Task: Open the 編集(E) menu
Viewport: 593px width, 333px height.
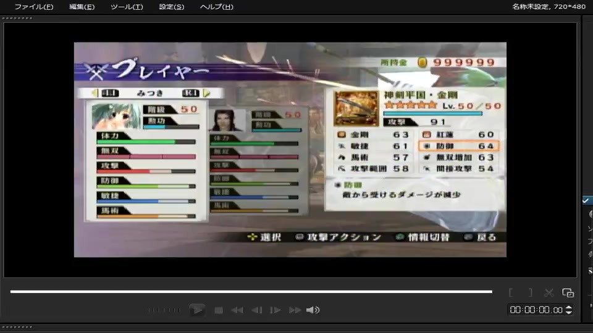Action: [82, 7]
